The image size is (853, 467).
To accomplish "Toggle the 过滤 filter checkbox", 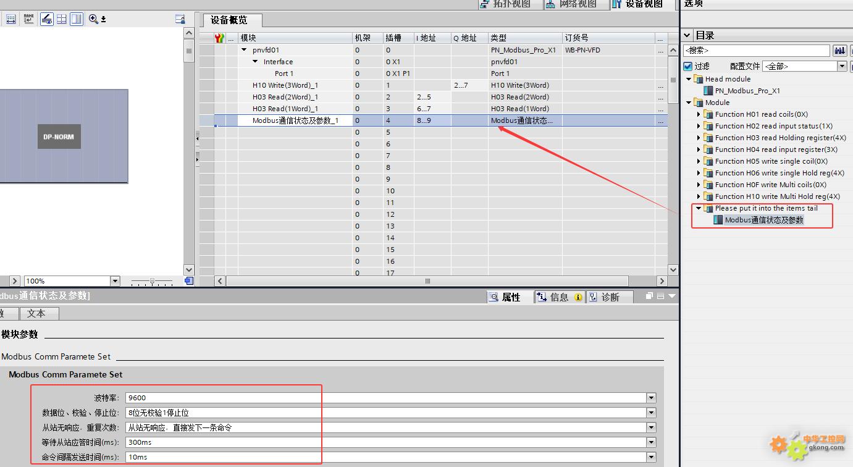I will (688, 66).
